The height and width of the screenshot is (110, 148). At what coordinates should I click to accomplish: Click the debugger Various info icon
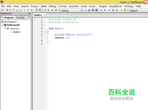coord(40,10)
